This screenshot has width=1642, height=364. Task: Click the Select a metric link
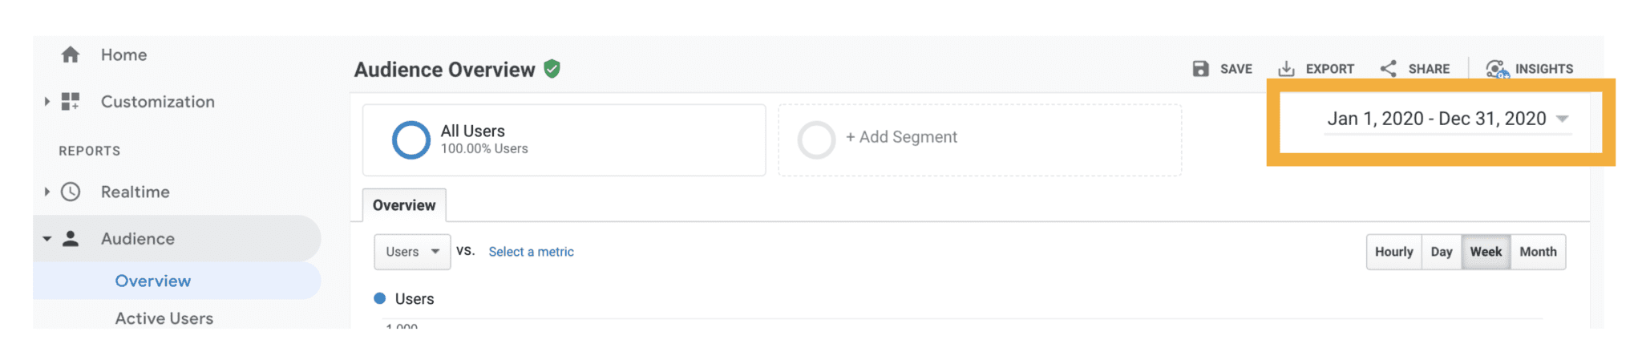[531, 252]
